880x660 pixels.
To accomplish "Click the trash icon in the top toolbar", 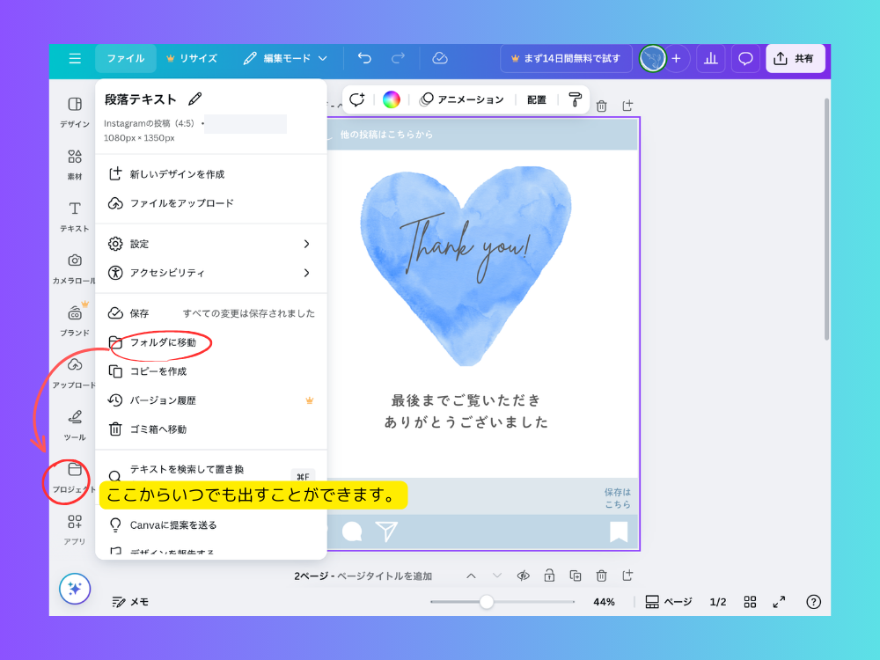I will [601, 106].
